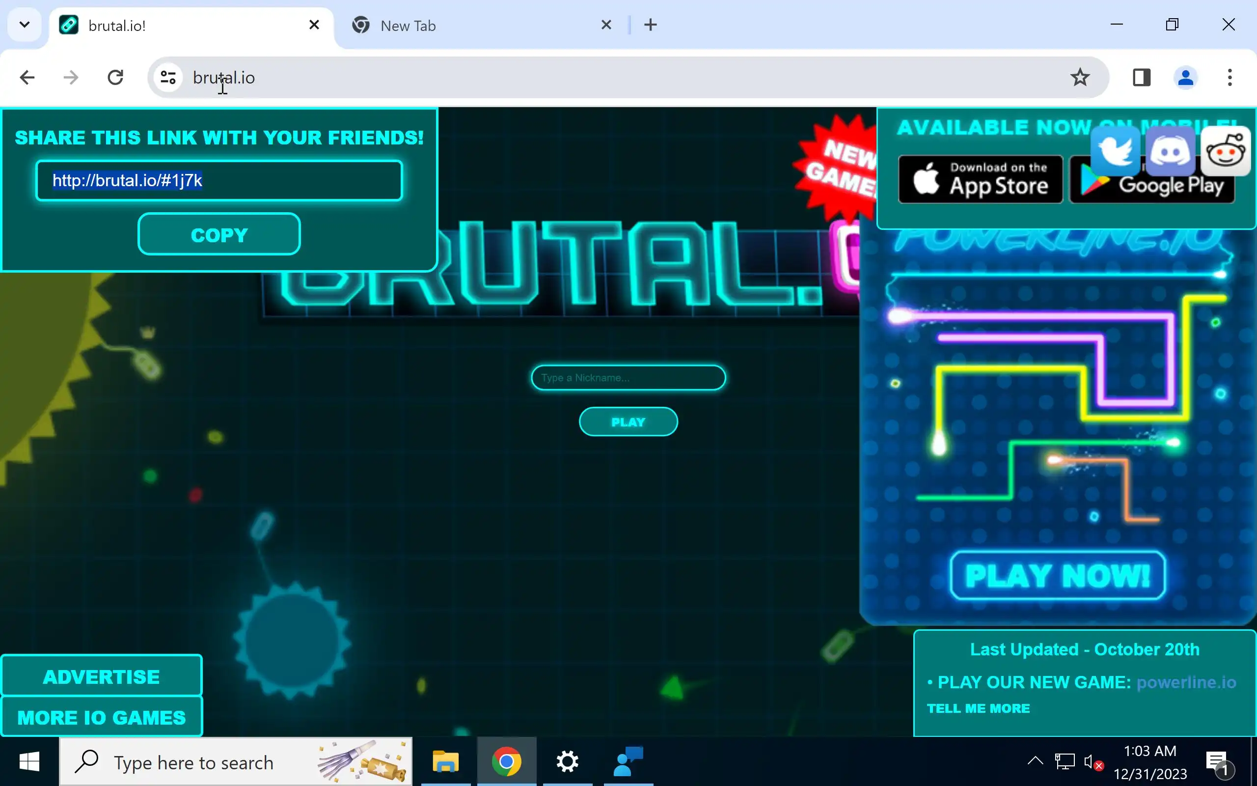This screenshot has width=1257, height=786.
Task: Open the Discord icon link
Action: pyautogui.click(x=1170, y=151)
